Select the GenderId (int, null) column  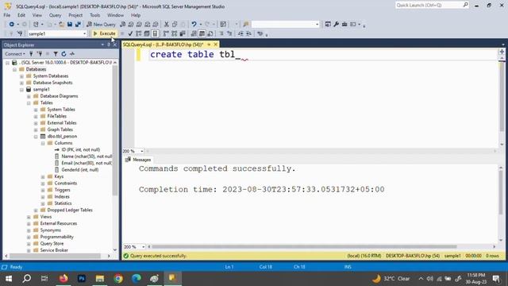pos(79,170)
